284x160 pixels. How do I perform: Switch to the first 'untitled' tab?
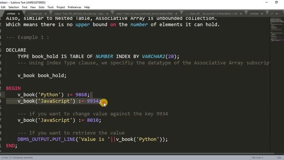coord(11,14)
